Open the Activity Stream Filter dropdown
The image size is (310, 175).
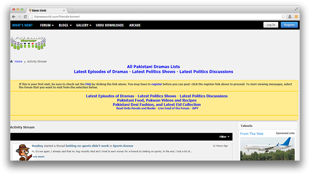point(224,136)
